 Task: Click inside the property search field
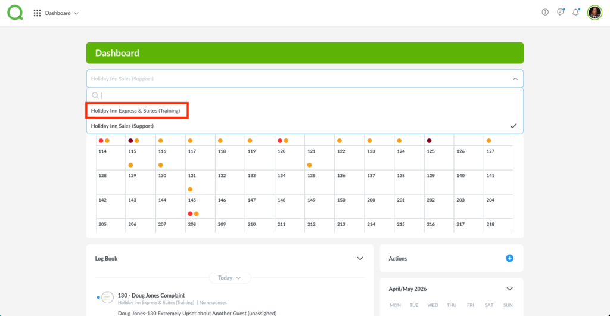pyautogui.click(x=298, y=95)
